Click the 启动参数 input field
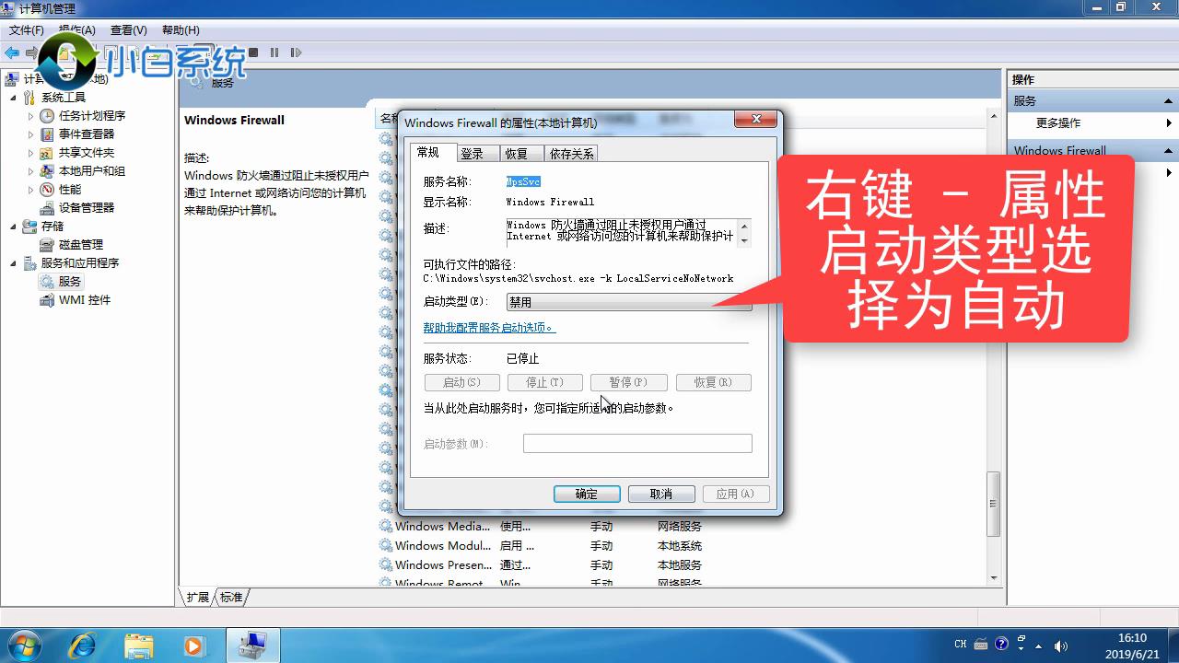 click(x=637, y=444)
